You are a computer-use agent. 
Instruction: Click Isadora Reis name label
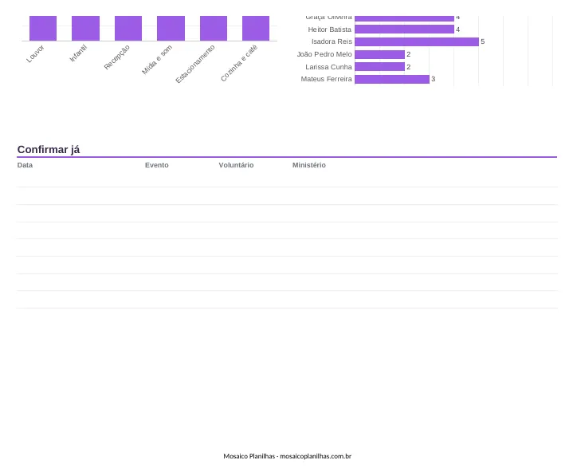pos(332,41)
